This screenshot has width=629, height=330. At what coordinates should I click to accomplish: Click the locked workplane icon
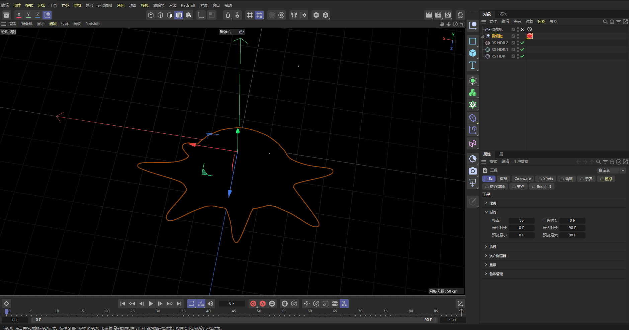[x=259, y=15]
